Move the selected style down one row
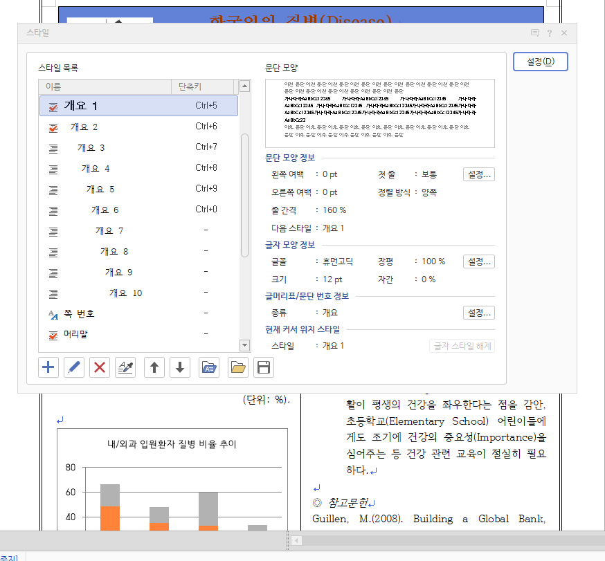 pos(179,367)
